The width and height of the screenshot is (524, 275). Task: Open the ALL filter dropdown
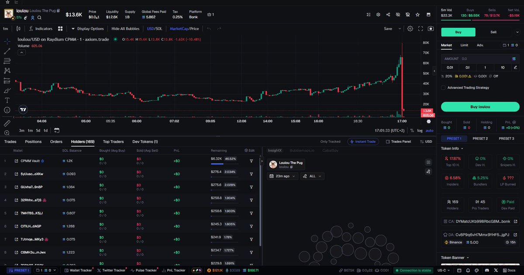click(x=312, y=176)
